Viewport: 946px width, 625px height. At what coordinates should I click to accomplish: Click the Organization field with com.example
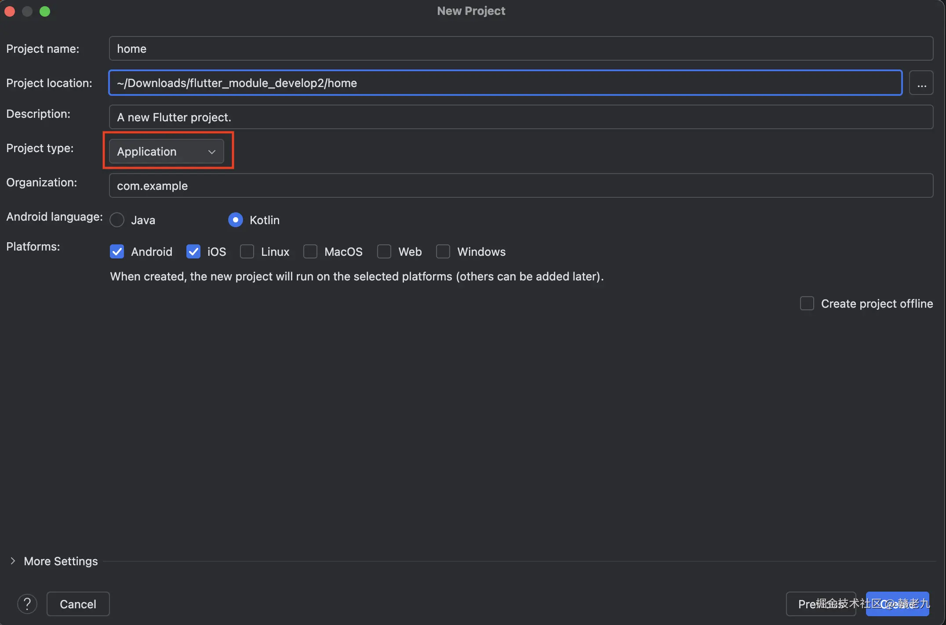tap(520, 186)
